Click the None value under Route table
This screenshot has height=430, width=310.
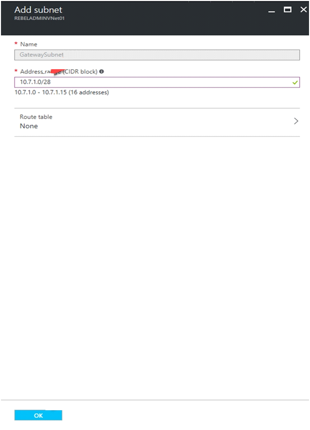[x=29, y=126]
